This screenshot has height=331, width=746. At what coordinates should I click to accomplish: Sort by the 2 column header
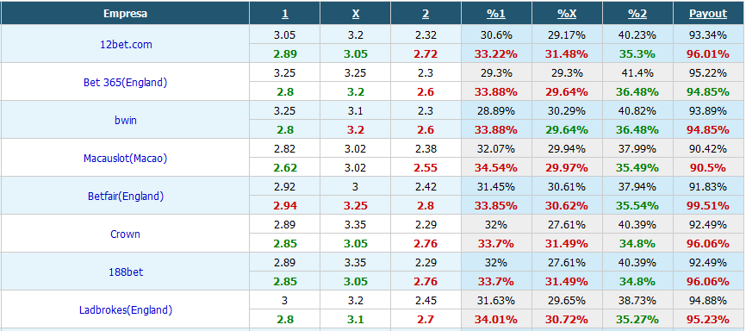426,14
